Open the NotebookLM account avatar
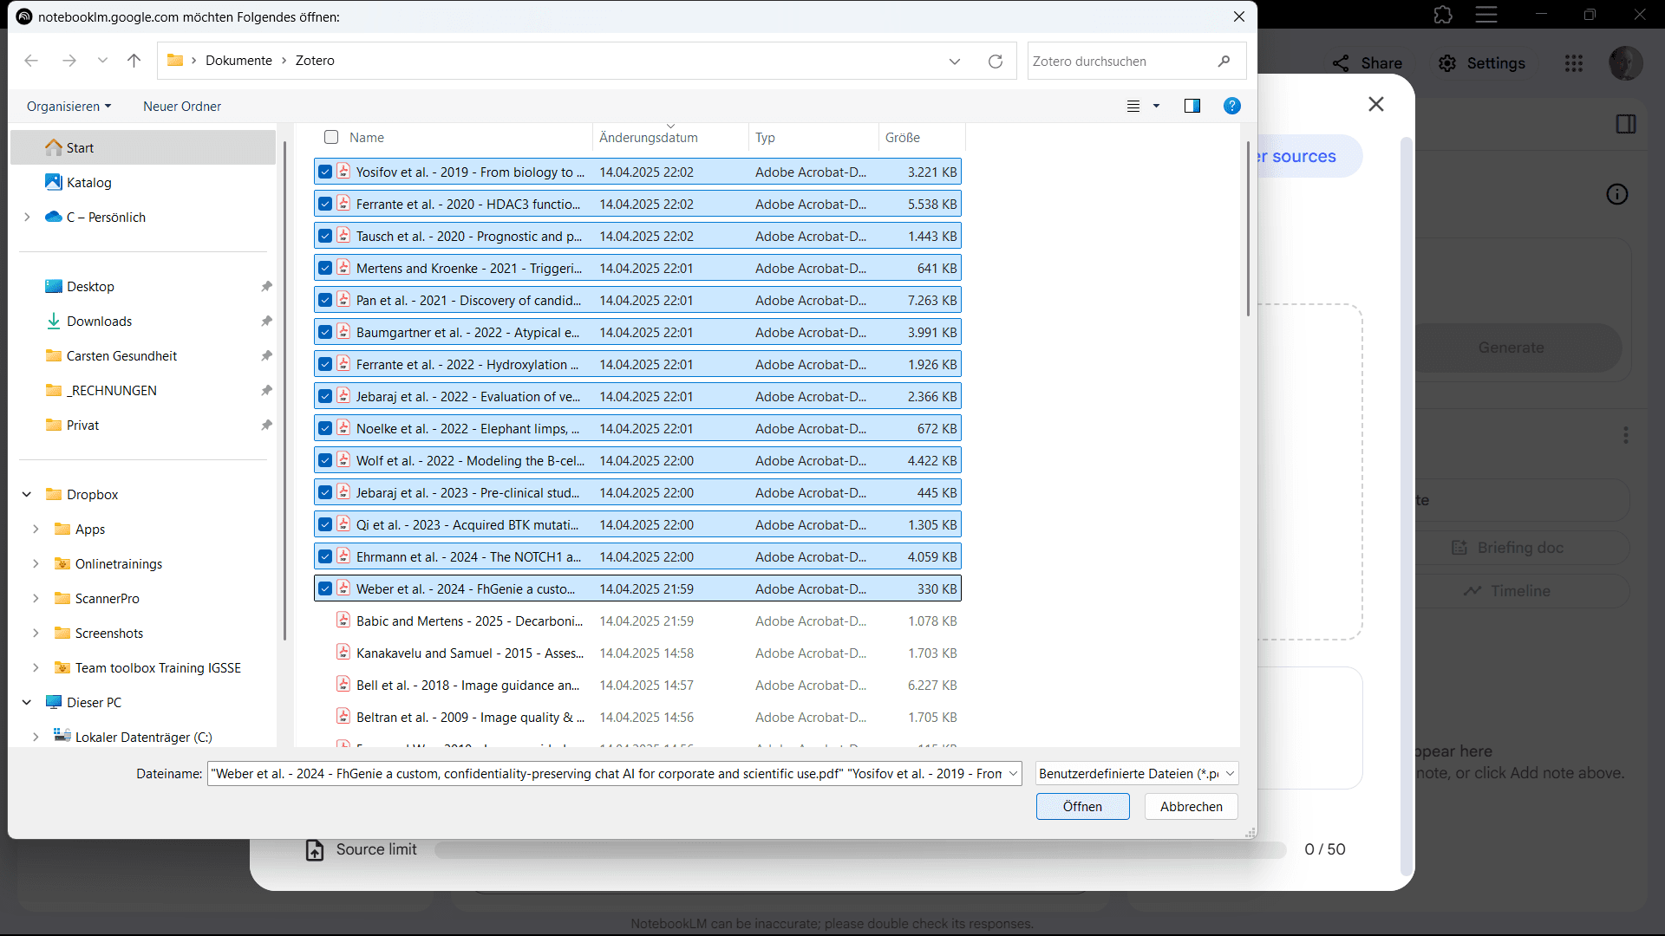Screen dimensions: 1665x936 click(1625, 63)
